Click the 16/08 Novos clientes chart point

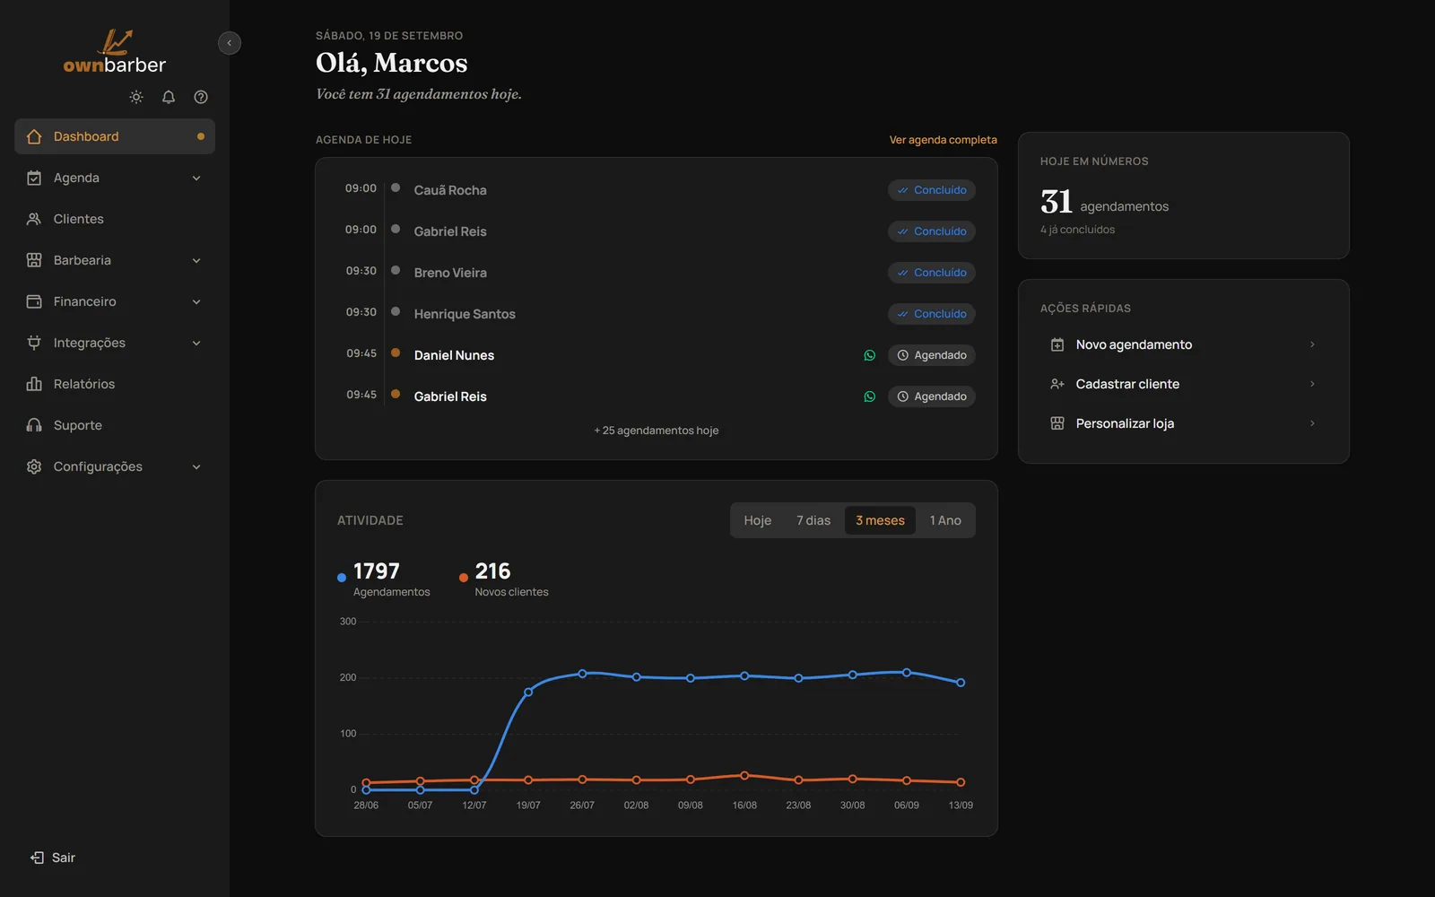[744, 776]
